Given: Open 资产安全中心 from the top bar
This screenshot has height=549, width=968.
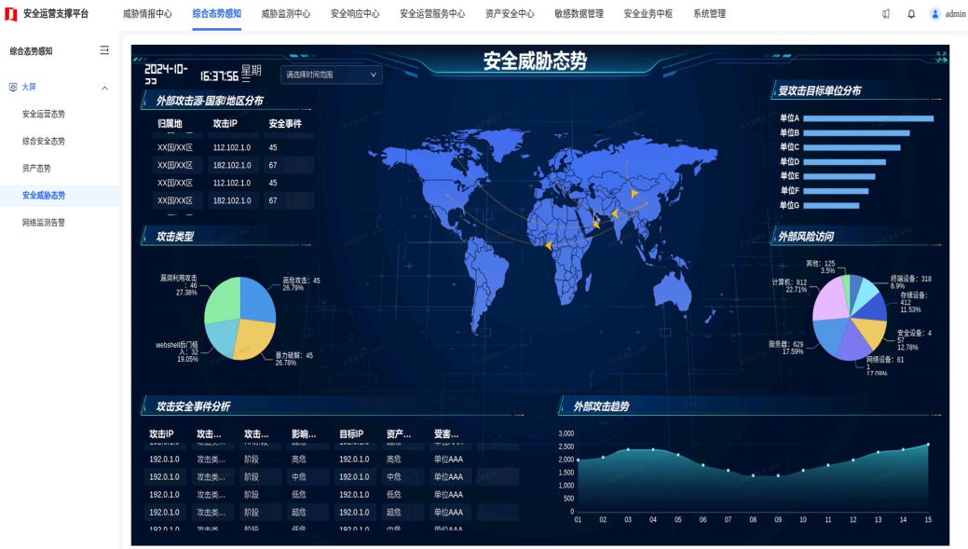Looking at the screenshot, I should [510, 14].
